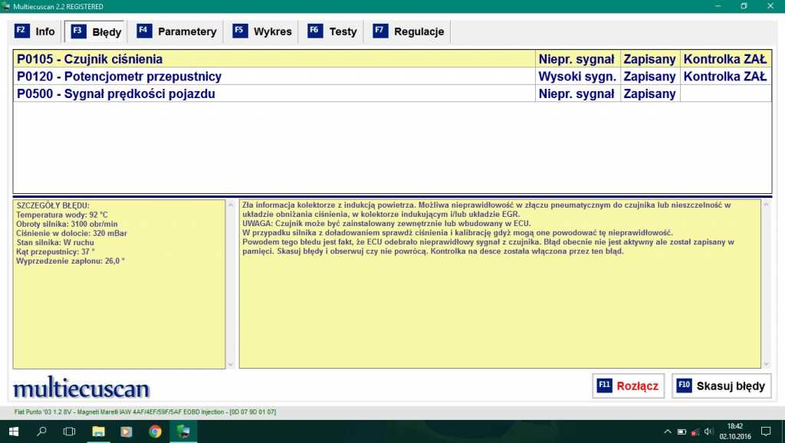Screen dimensions: 785x443
Task: Switch to the Testy tab
Action: tap(333, 31)
